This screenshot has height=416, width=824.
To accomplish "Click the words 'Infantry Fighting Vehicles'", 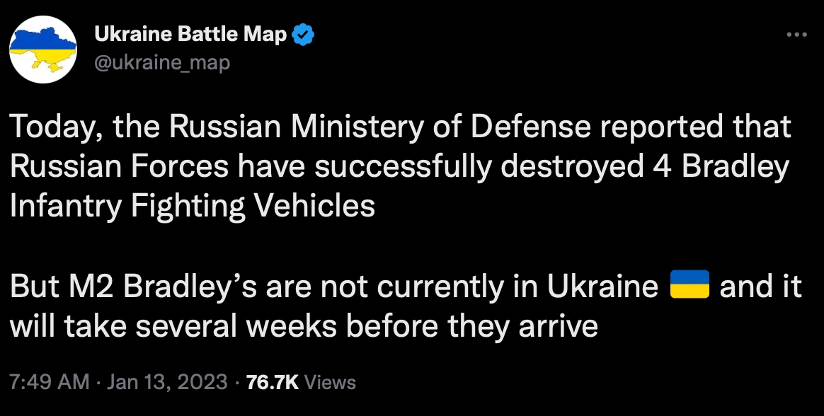I will [193, 207].
